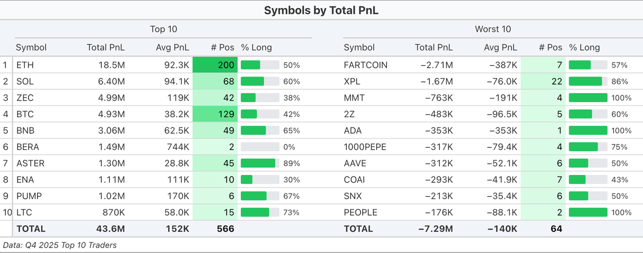Sort by Total PnL in Top 10
Viewport: 643px width, 253px height.
106,47
